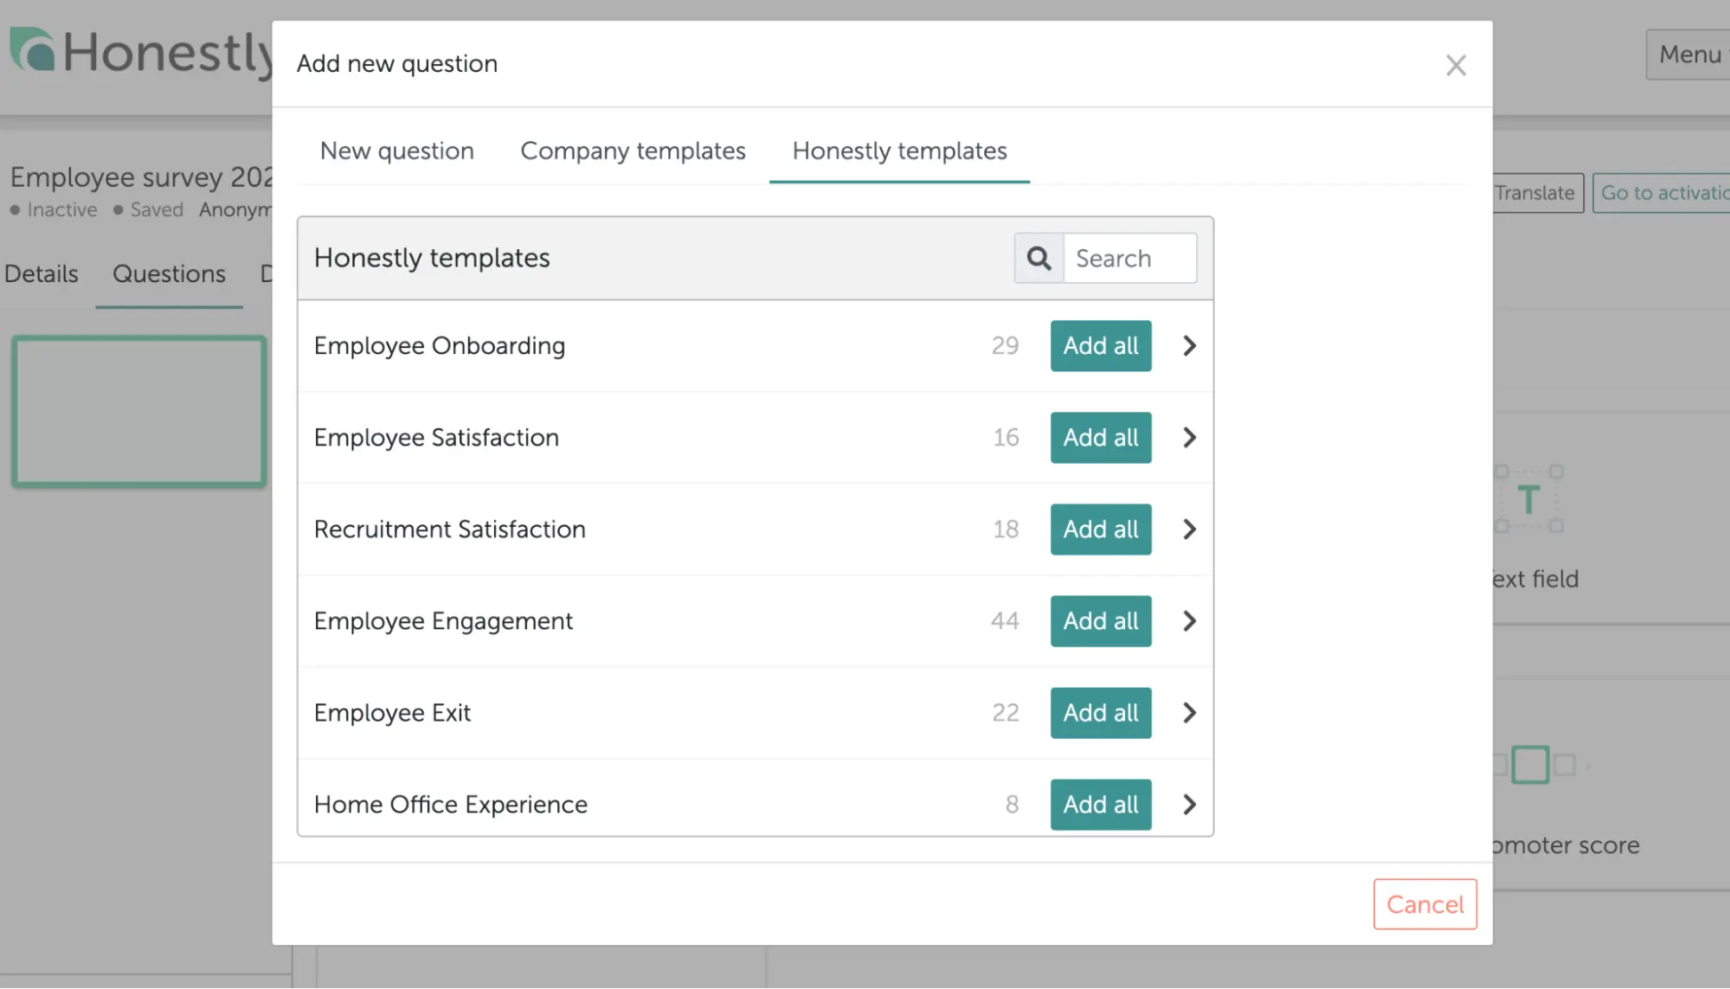Select the Net promoter score question icon

(x=1530, y=765)
